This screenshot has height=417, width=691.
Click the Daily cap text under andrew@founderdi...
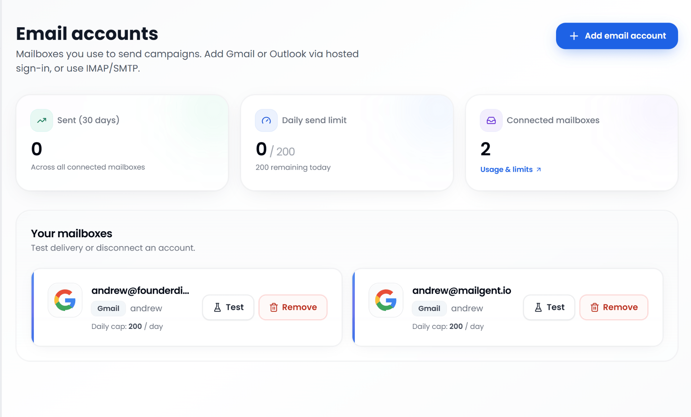pyautogui.click(x=127, y=326)
